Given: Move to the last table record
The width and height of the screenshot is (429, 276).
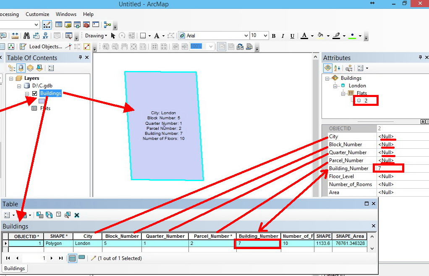Looking at the screenshot, I should (61, 258).
